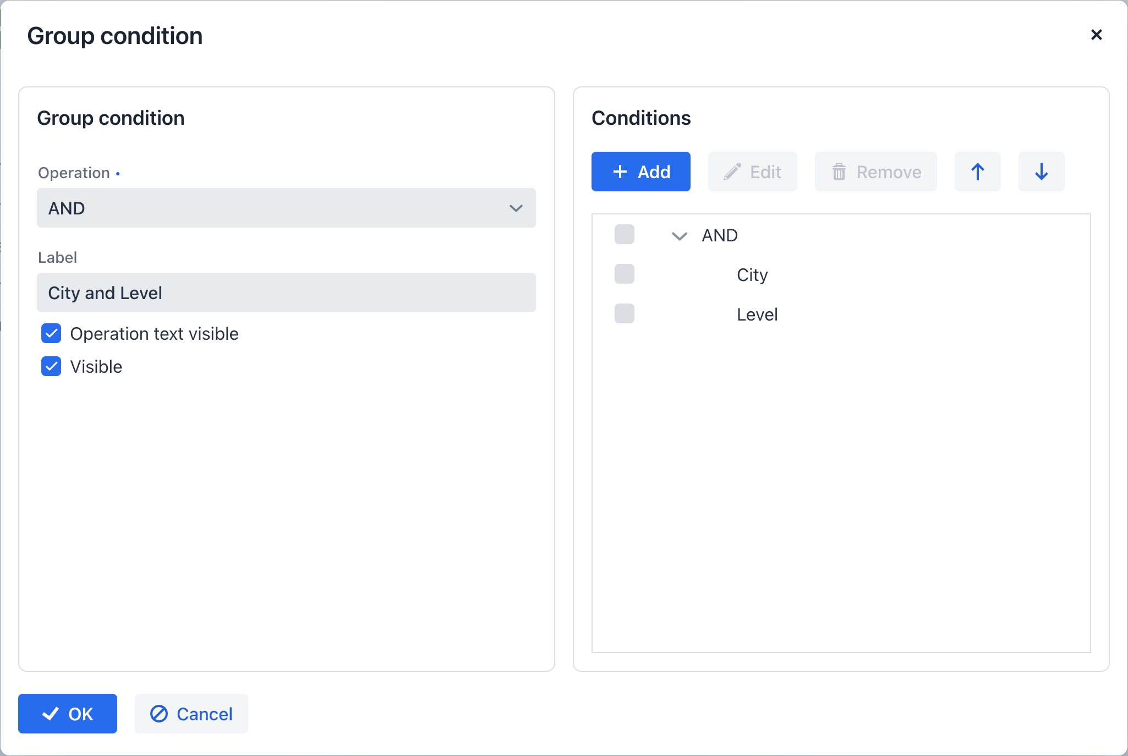Check the AND group checkbox
The image size is (1128, 756).
point(624,234)
